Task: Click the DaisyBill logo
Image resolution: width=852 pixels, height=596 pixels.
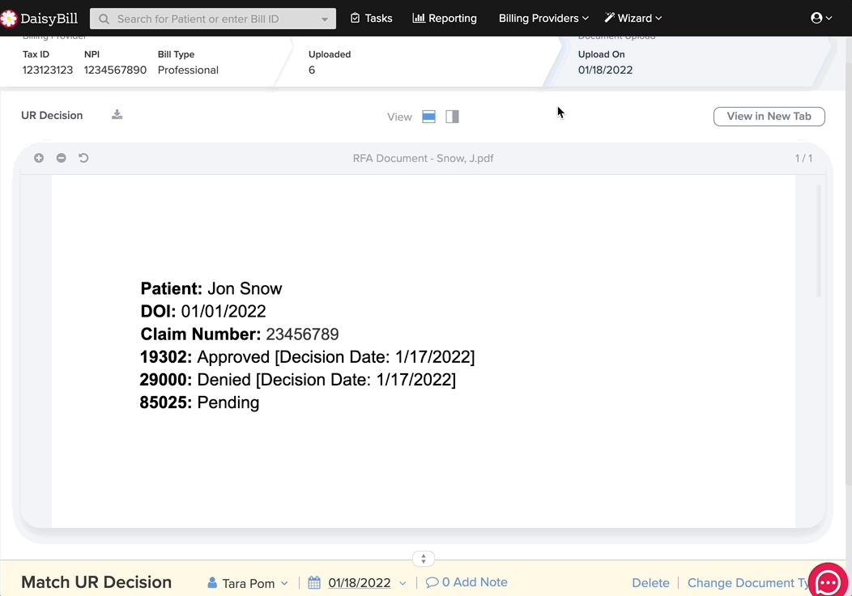Action: click(39, 19)
